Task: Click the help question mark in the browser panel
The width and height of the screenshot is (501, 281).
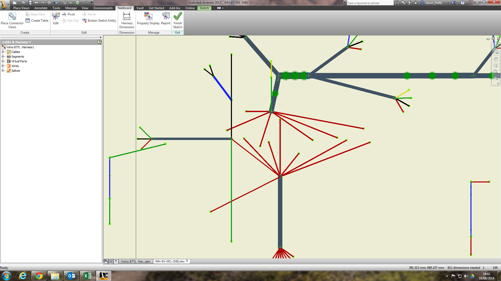Action: 99,42
